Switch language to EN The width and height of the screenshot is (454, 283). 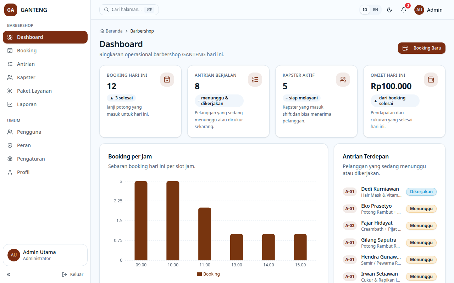(x=375, y=10)
